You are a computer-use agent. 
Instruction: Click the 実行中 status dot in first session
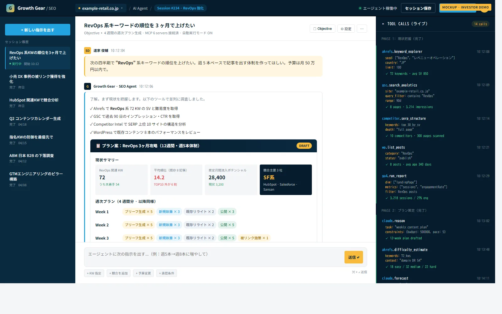[10, 64]
